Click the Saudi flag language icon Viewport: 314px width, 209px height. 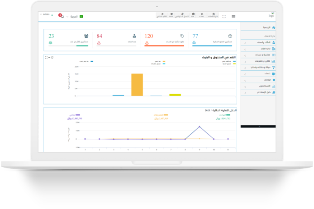click(81, 17)
